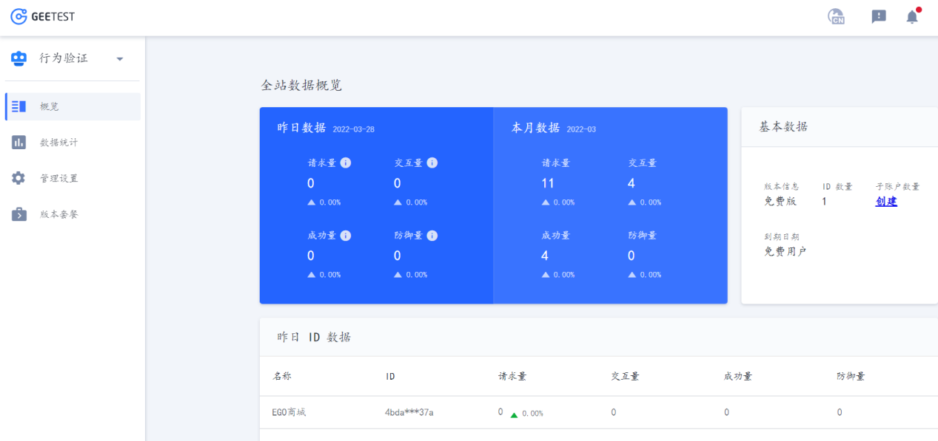This screenshot has height=441, width=938.
Task: Open 管理设置 in the sidebar
Action: [x=58, y=178]
